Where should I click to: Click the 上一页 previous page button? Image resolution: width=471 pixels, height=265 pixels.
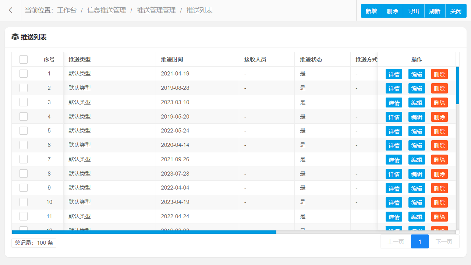pos(396,241)
